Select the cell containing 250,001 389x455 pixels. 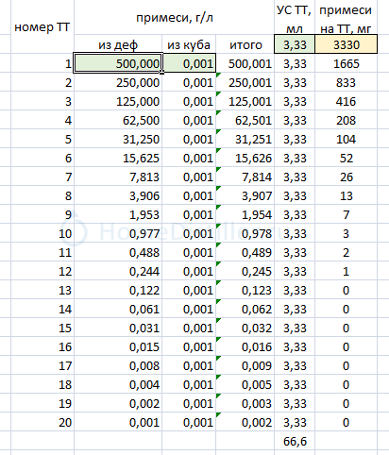245,82
